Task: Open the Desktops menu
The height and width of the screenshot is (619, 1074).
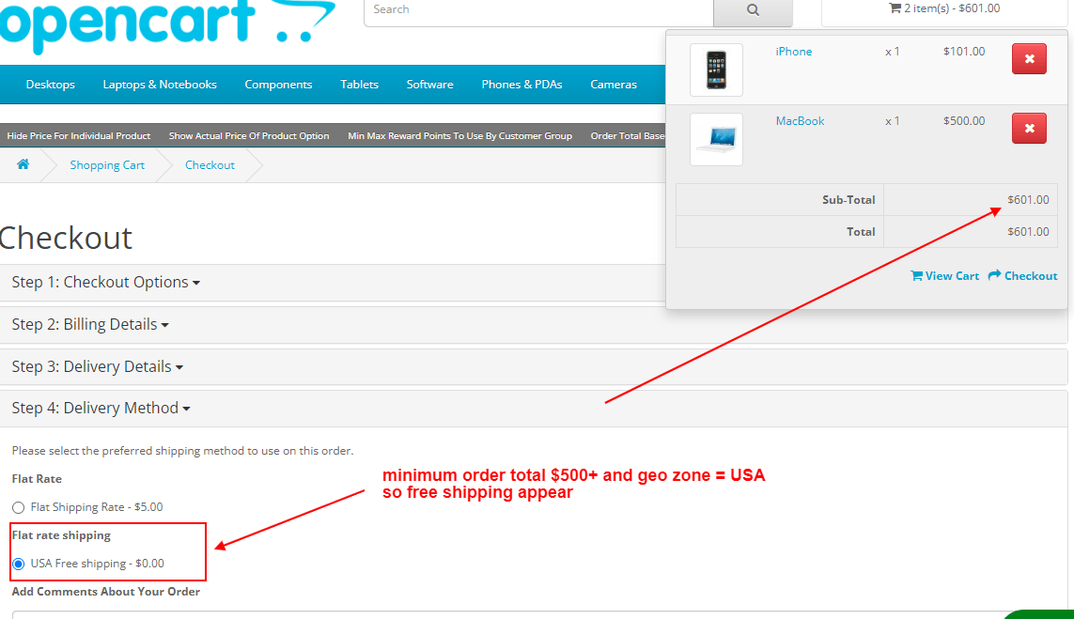Action: [x=50, y=84]
